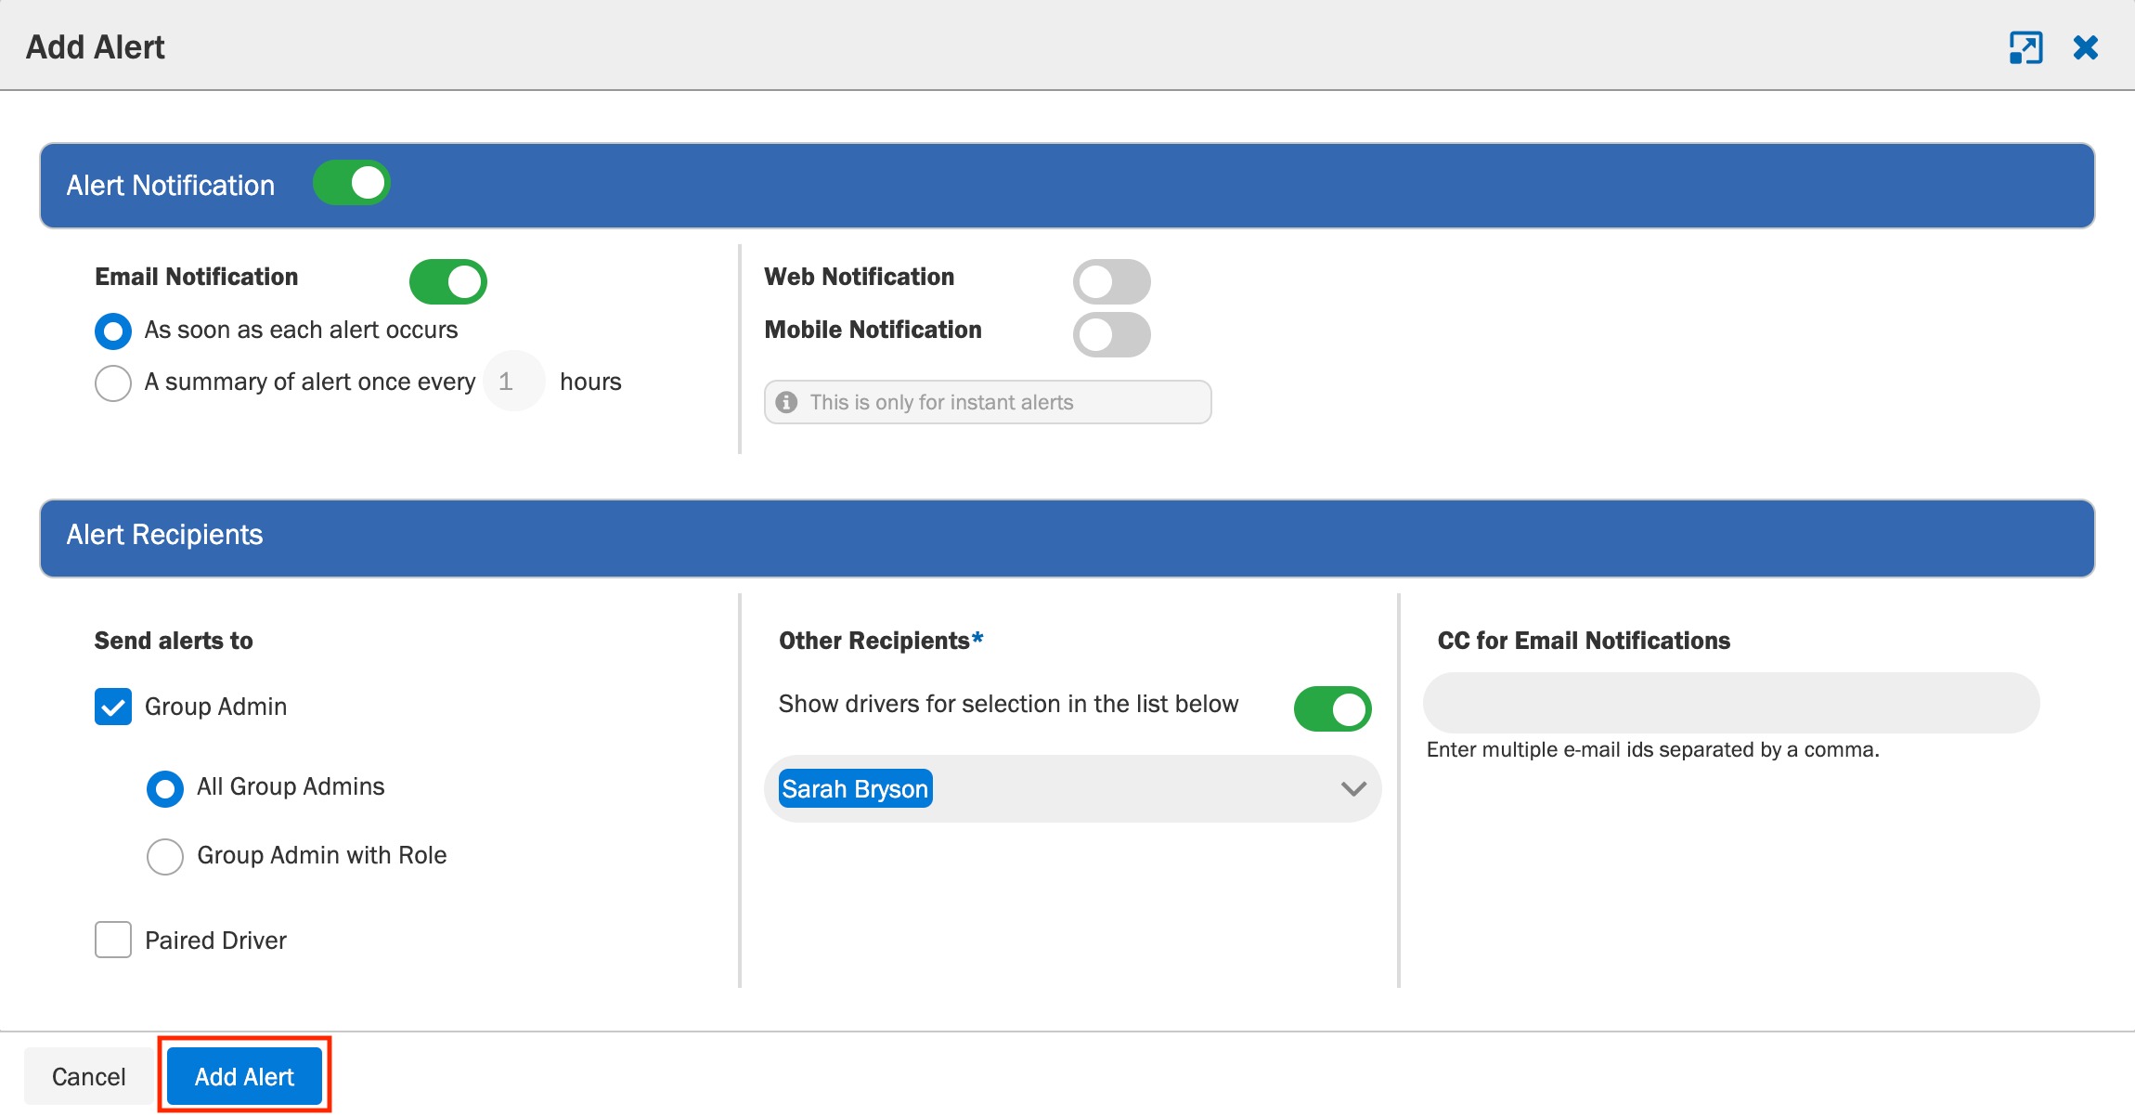Select 'As soon as each alert occurs'
Screen dimensions: 2135x1116
click(113, 331)
